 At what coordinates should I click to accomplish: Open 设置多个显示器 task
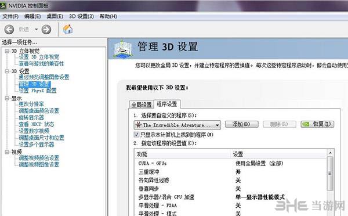(36, 145)
